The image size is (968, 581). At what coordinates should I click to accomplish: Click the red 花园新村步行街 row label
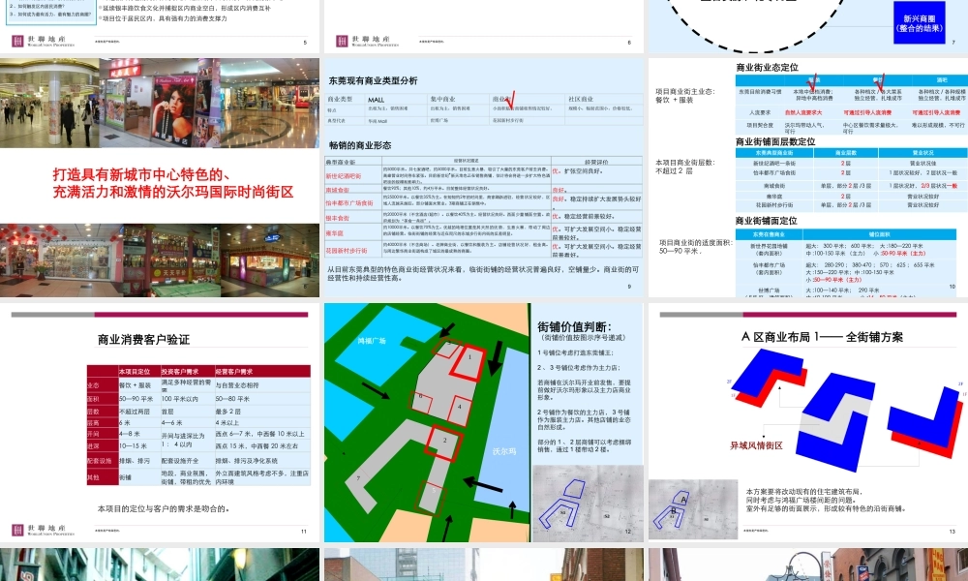coord(347,251)
